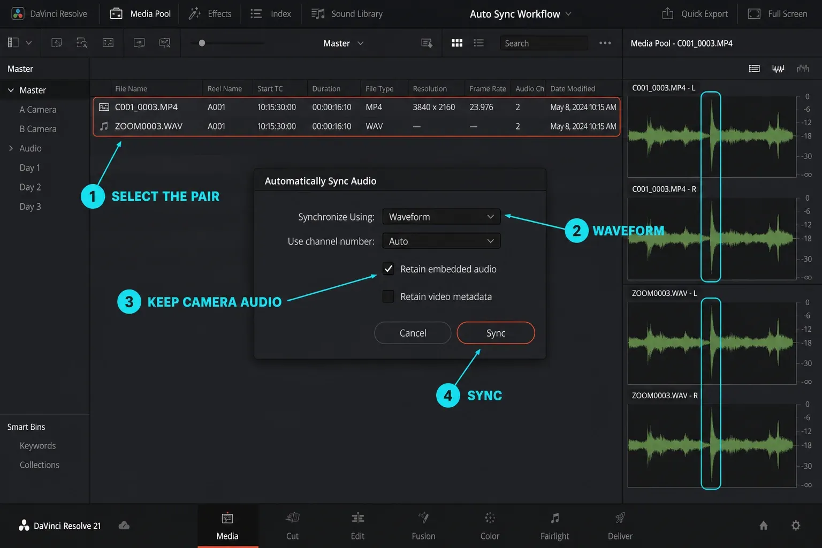
Task: Click the home project manager icon
Action: pyautogui.click(x=764, y=526)
